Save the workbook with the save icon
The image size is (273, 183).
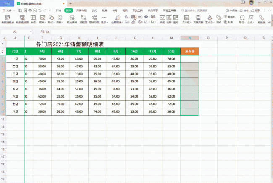click(21, 10)
